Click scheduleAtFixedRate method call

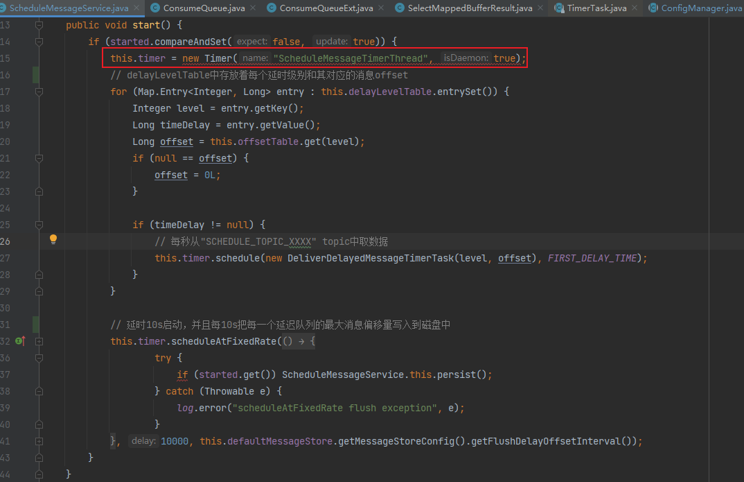[224, 341]
